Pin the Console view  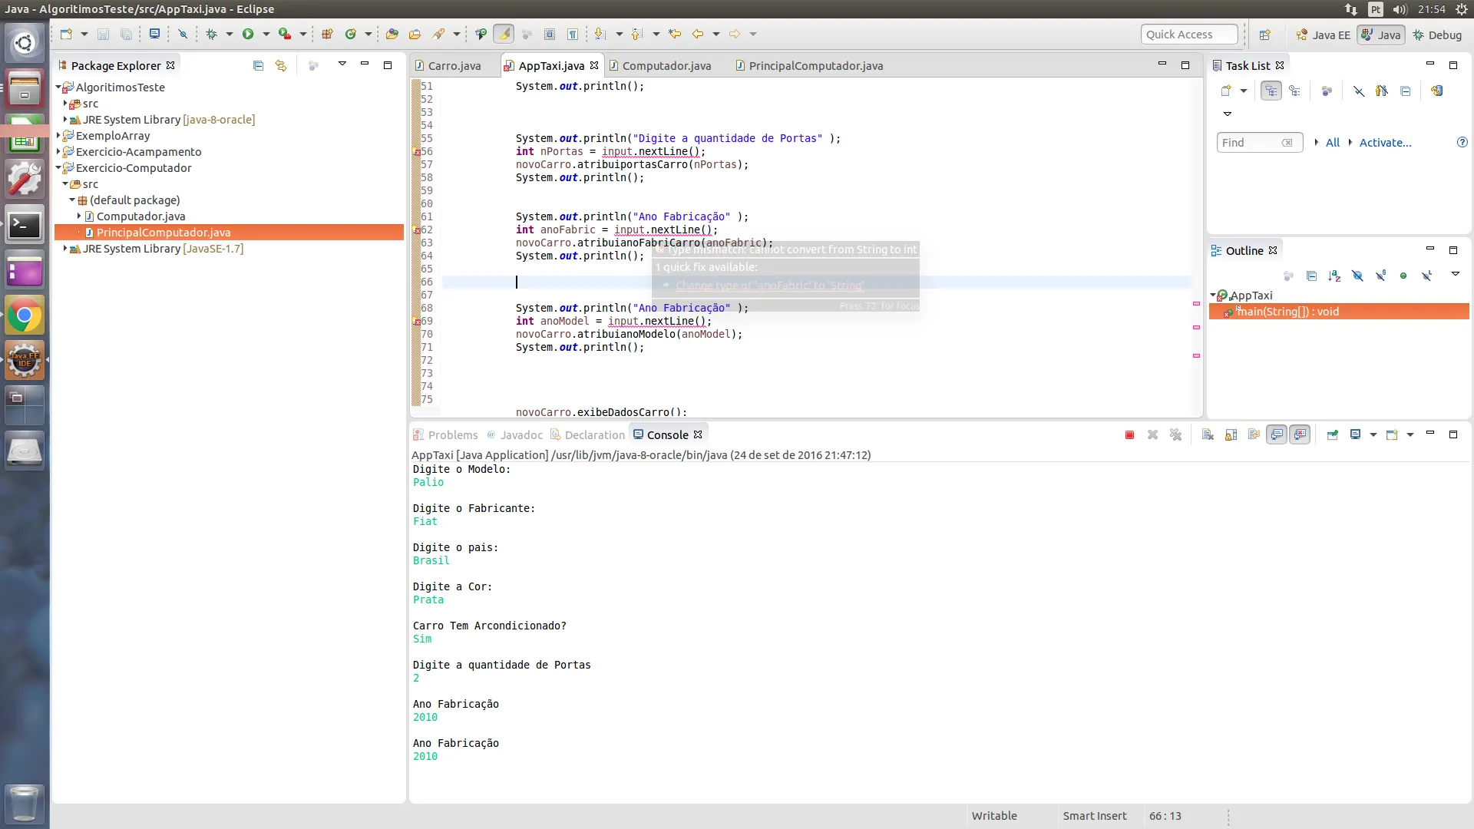tap(1332, 435)
